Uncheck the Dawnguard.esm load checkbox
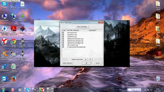164x92 pixels. click(63, 32)
